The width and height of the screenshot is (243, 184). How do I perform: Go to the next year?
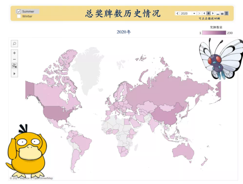(199, 14)
